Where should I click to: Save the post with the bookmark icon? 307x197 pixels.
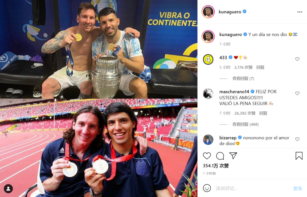(x=299, y=156)
